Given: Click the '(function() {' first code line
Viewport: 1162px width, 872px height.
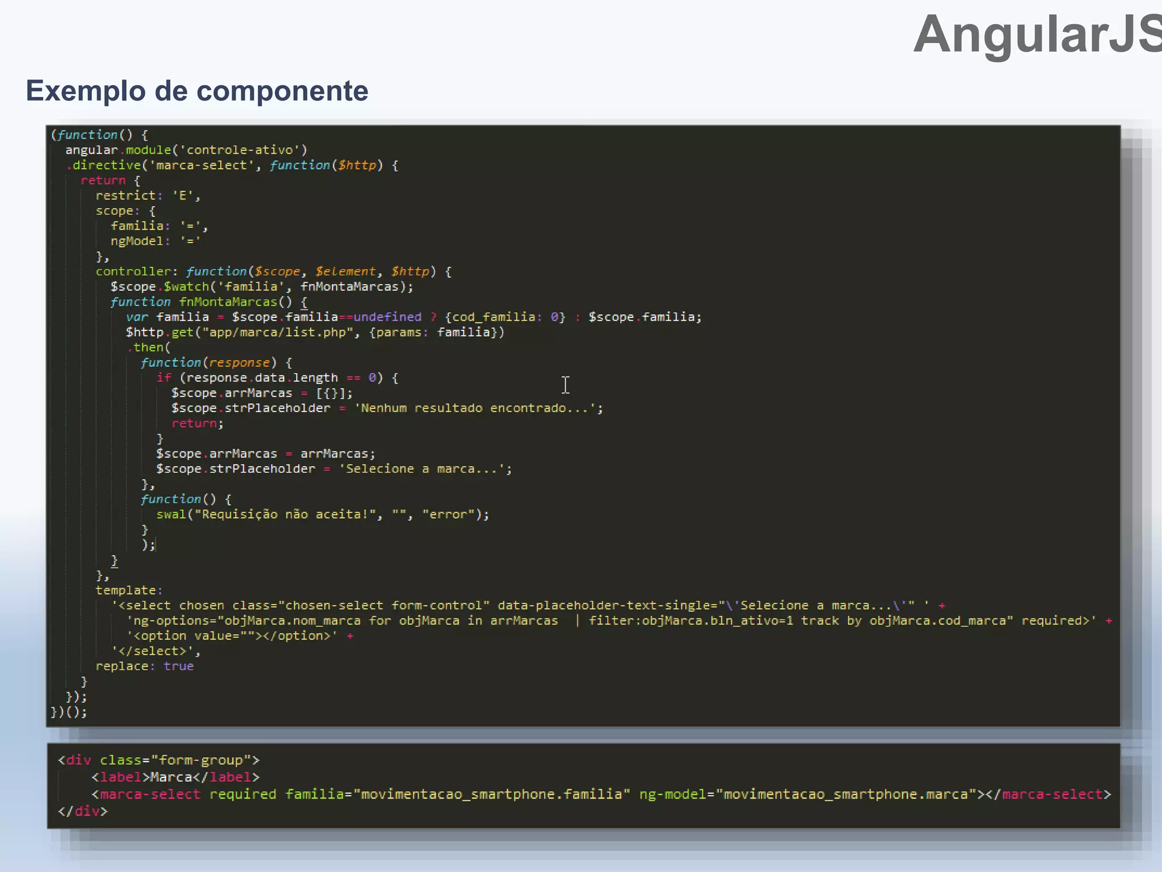Looking at the screenshot, I should pyautogui.click(x=99, y=135).
